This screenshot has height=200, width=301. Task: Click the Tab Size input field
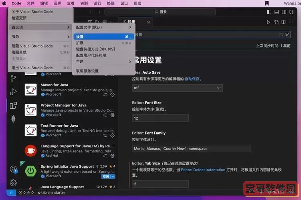[x=160, y=184]
